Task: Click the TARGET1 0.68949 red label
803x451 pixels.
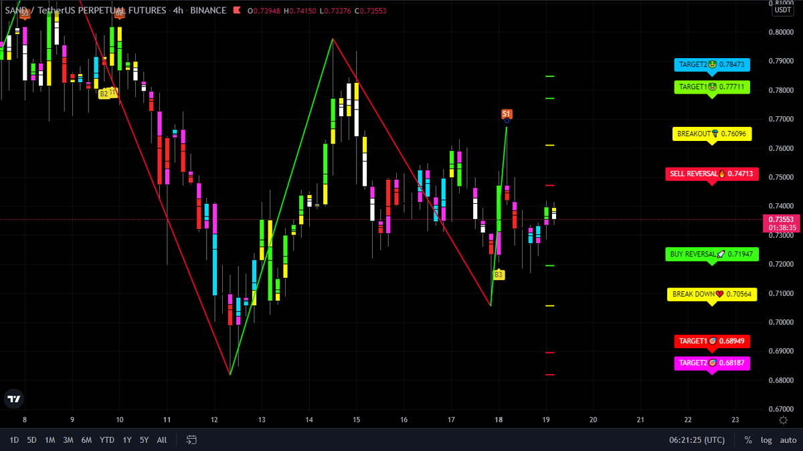Action: (x=712, y=341)
